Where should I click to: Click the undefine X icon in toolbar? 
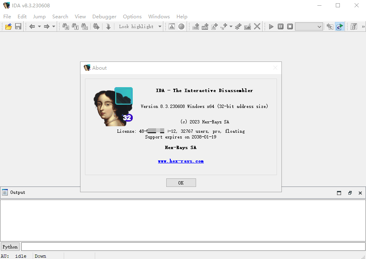tap(257, 26)
